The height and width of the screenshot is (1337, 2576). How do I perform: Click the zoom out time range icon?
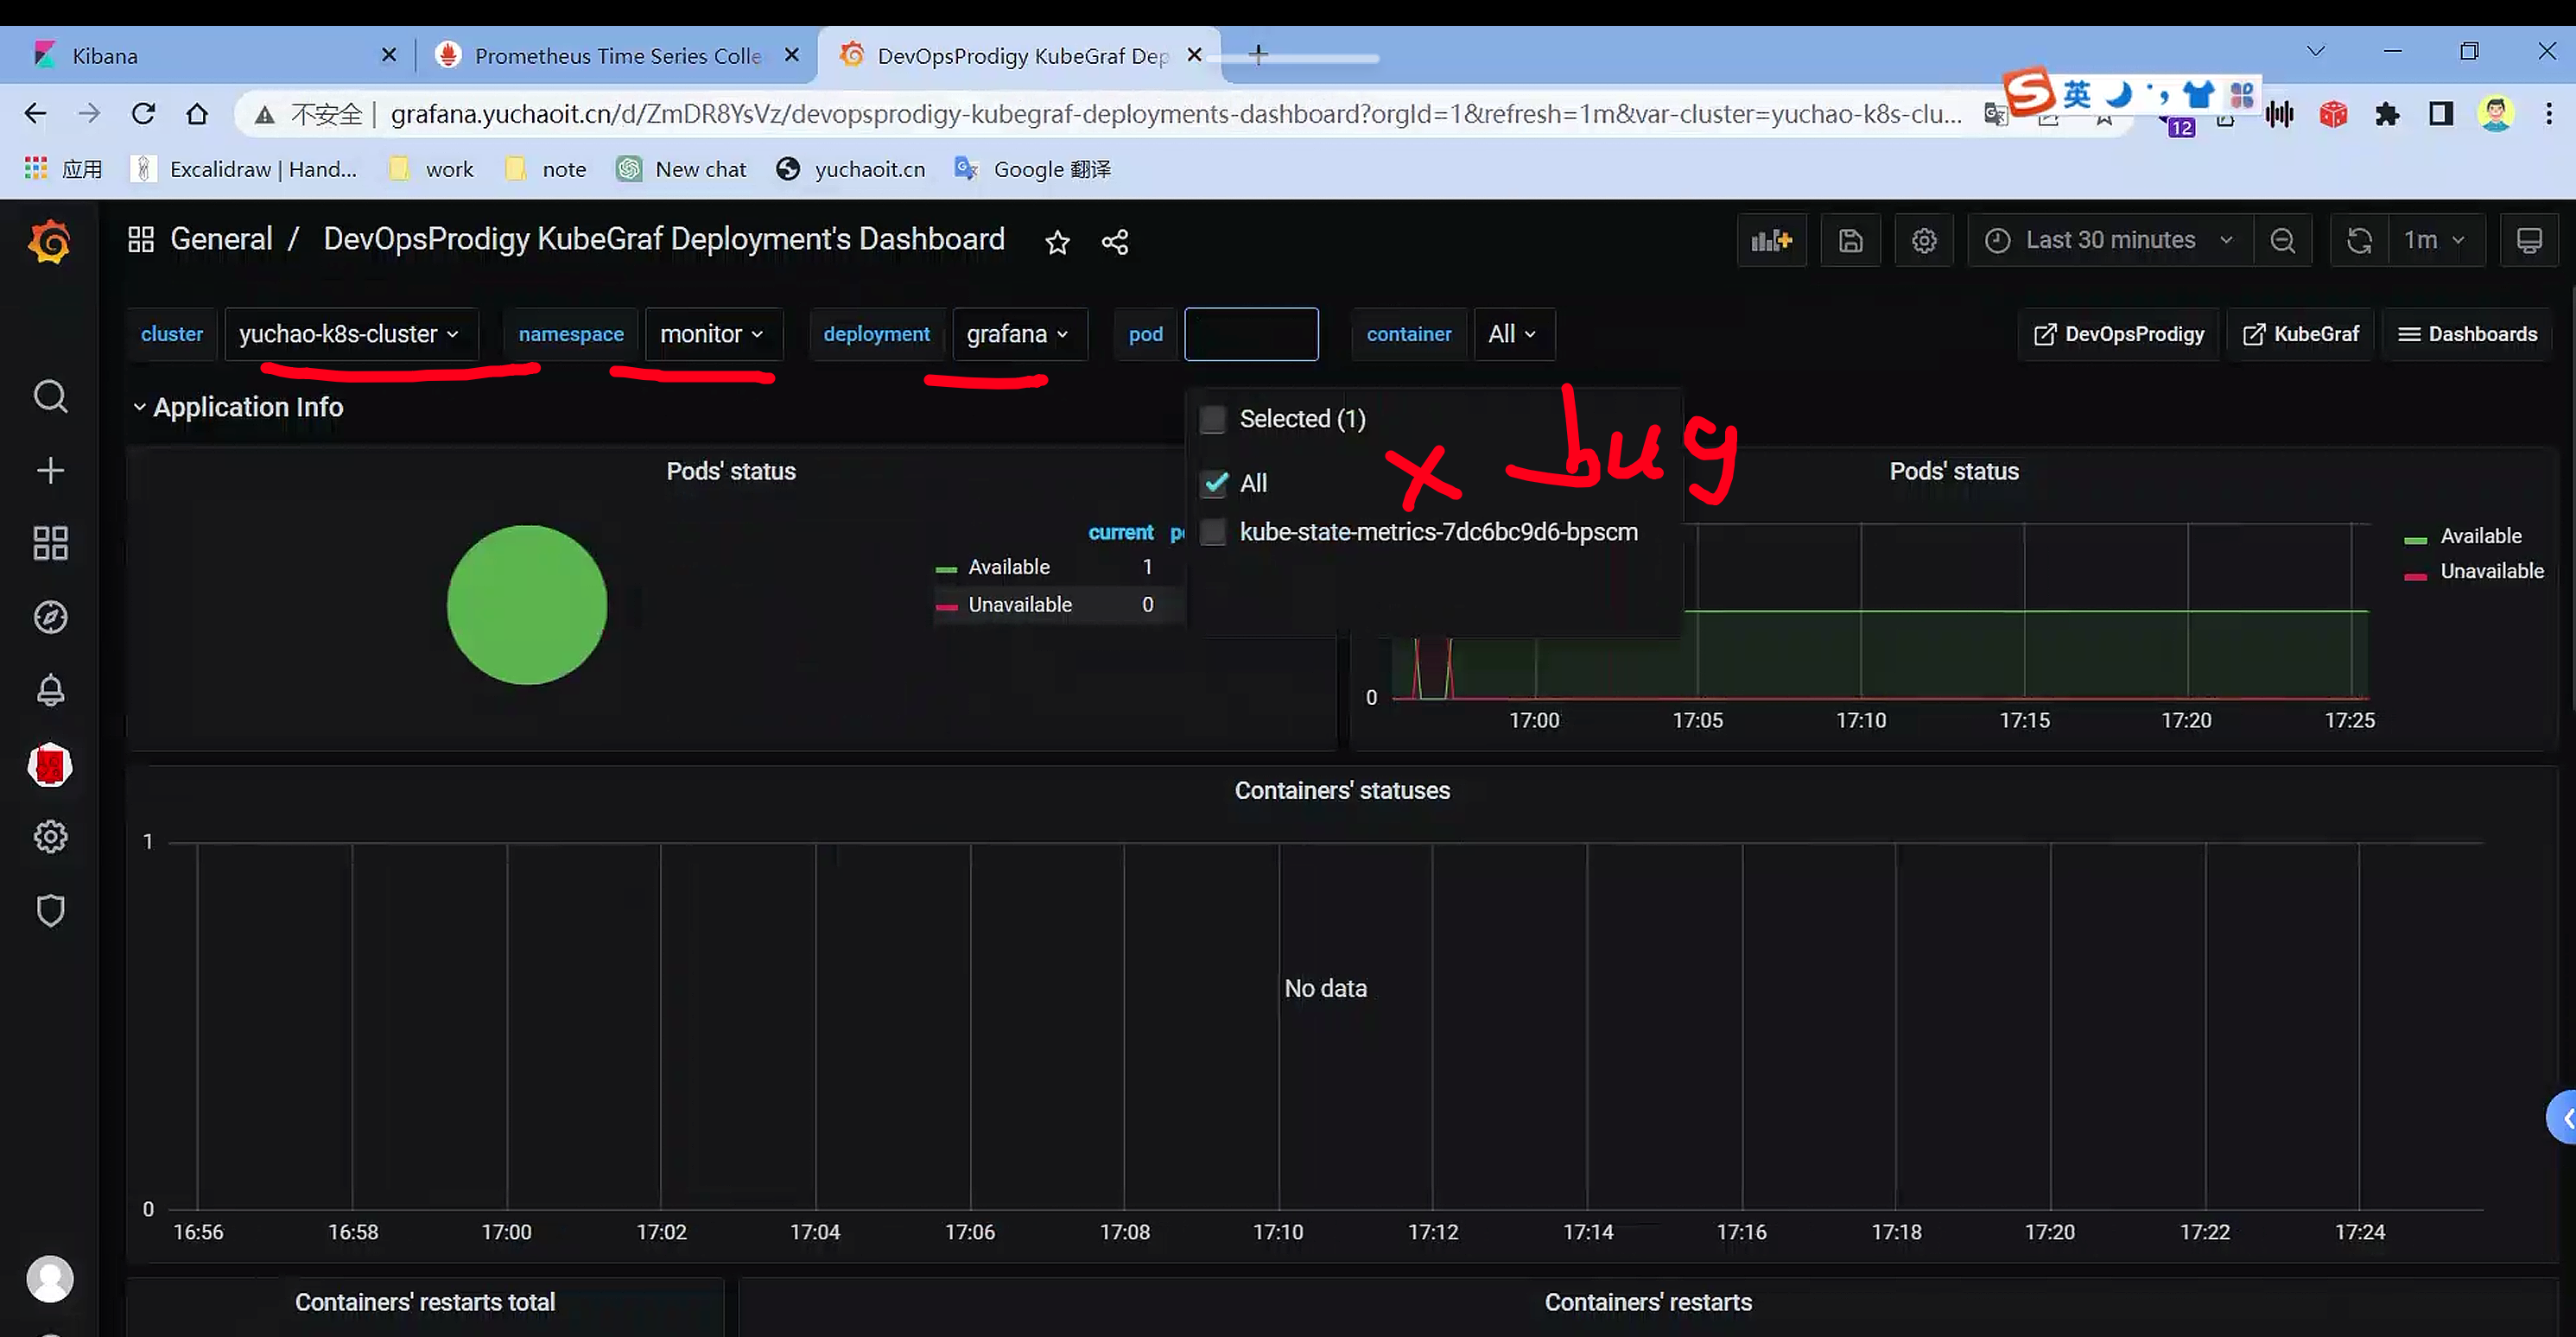coord(2282,241)
